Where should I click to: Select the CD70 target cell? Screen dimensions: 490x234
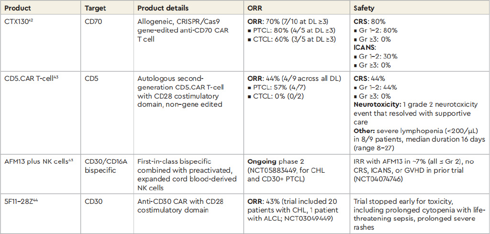pos(93,22)
